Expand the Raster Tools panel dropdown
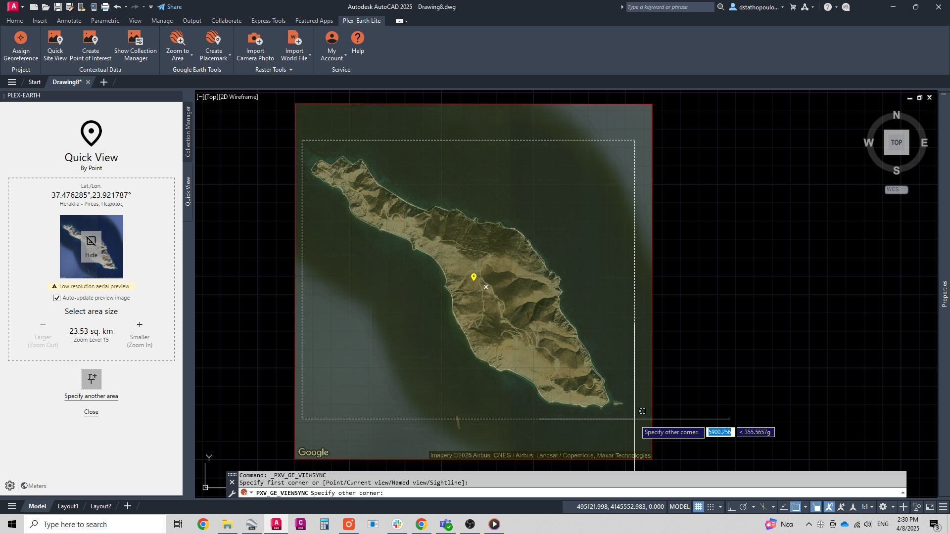Screen dimensions: 950x534 (291, 70)
